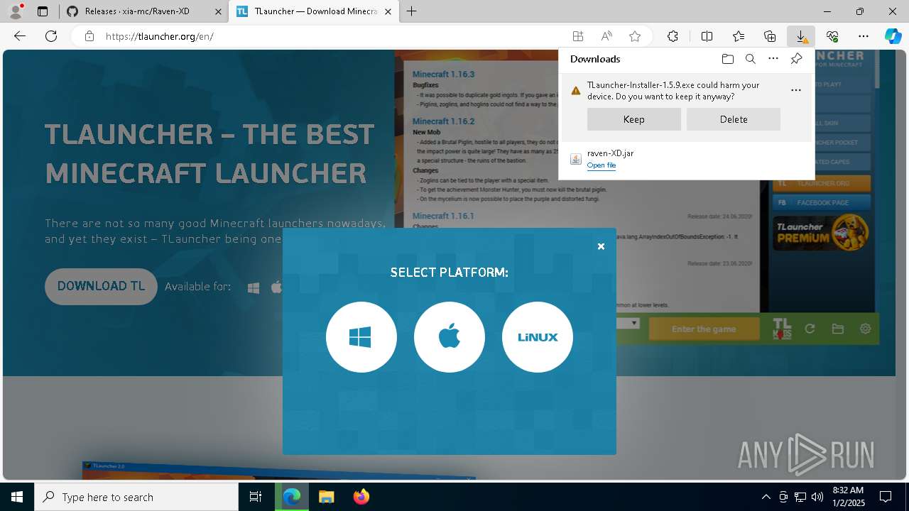The image size is (909, 511).
Task: Open tab actions menu
Action: pos(43,11)
